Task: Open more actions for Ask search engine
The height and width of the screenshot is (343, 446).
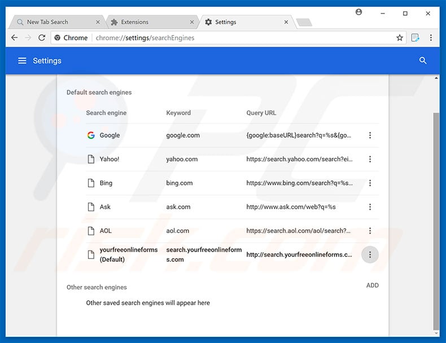Action: point(370,207)
